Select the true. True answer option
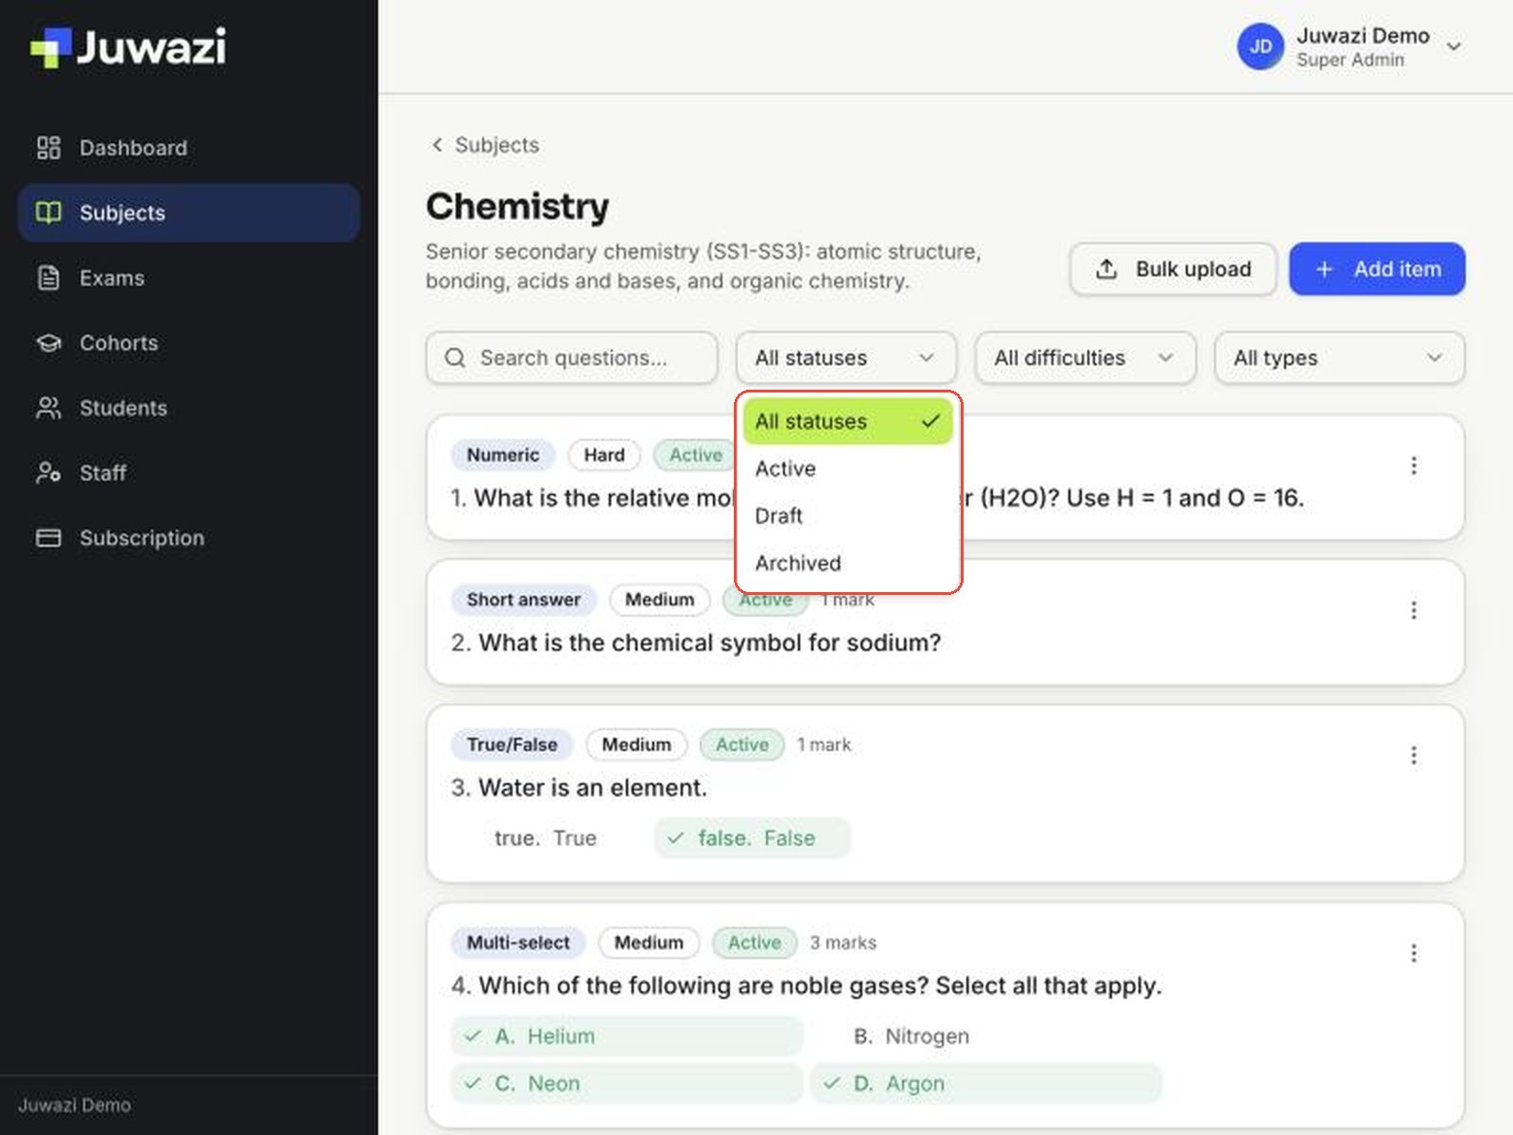The height and width of the screenshot is (1135, 1513). 545,838
